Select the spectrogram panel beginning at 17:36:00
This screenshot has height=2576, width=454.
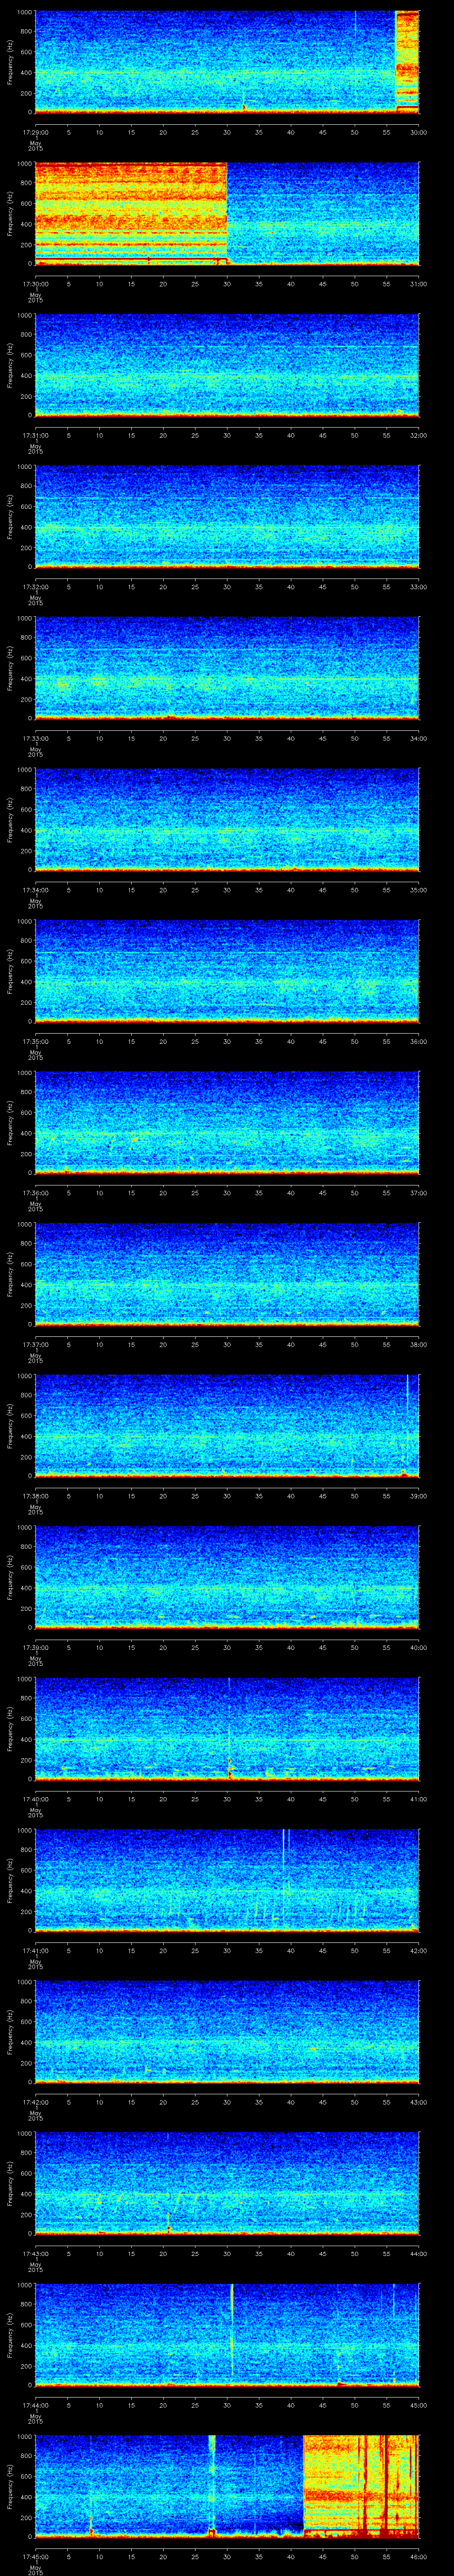click(x=227, y=1122)
